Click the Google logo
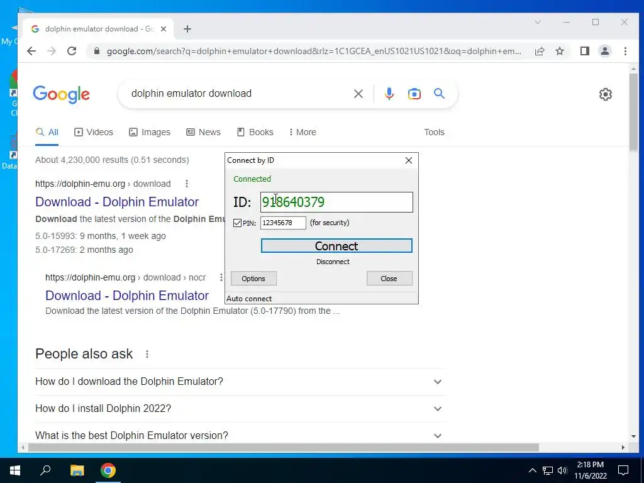 [61, 94]
